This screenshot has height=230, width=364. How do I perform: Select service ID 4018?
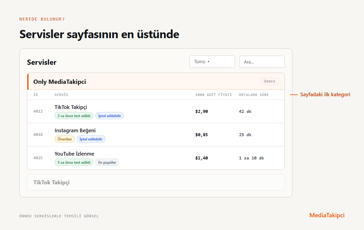tap(38, 135)
